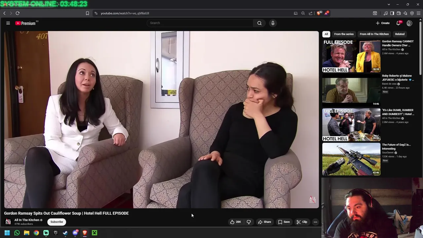The height and width of the screenshot is (238, 423).
Task: Open Brave VPN shield icon
Action: [412, 13]
